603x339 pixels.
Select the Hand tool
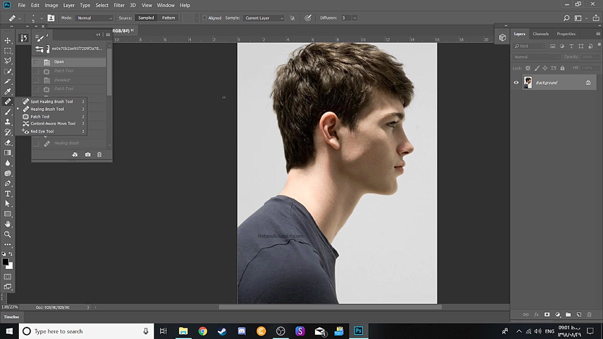8,224
